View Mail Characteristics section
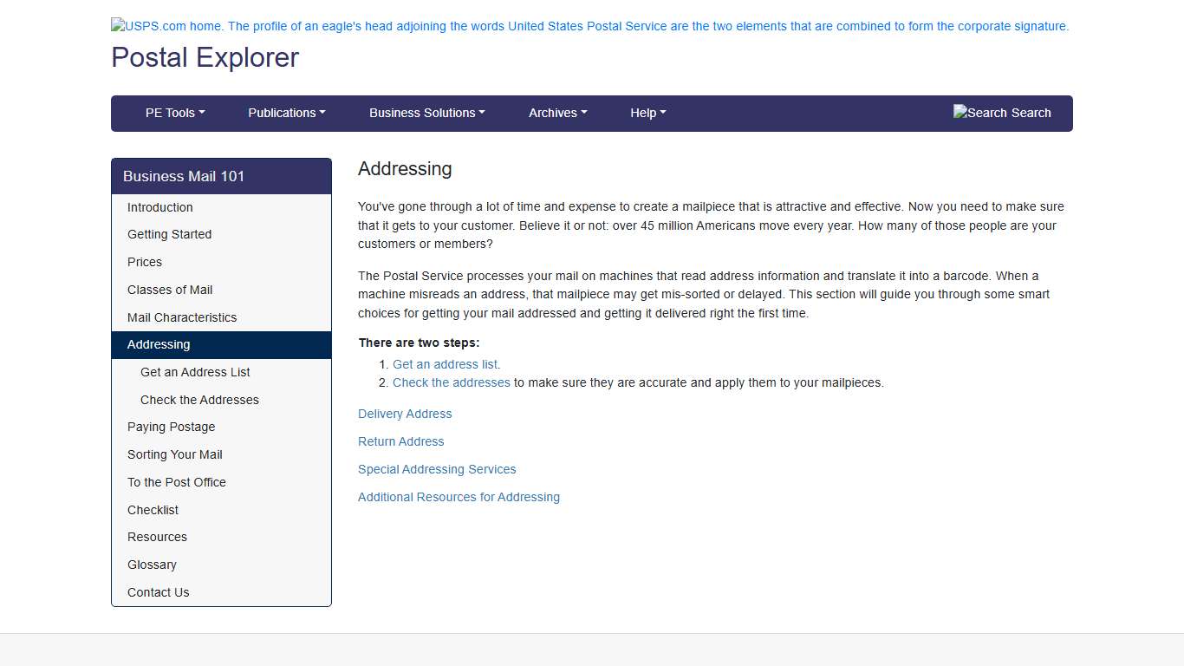 click(x=181, y=317)
